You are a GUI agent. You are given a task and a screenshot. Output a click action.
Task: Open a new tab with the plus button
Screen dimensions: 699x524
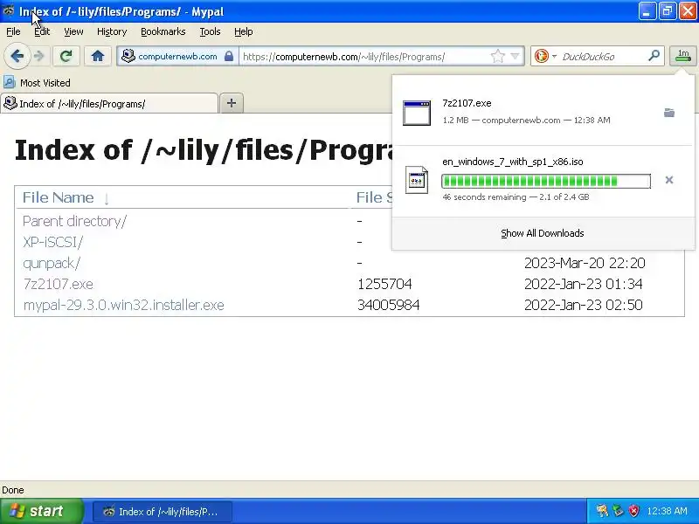coord(232,103)
